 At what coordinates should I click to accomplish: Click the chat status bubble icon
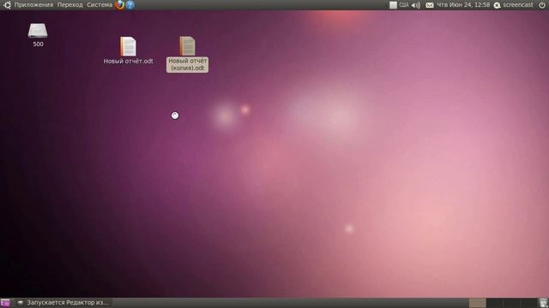click(x=498, y=5)
